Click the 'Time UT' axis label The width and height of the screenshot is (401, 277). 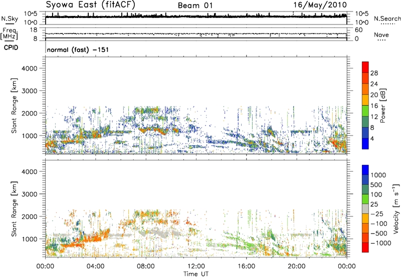point(196,274)
